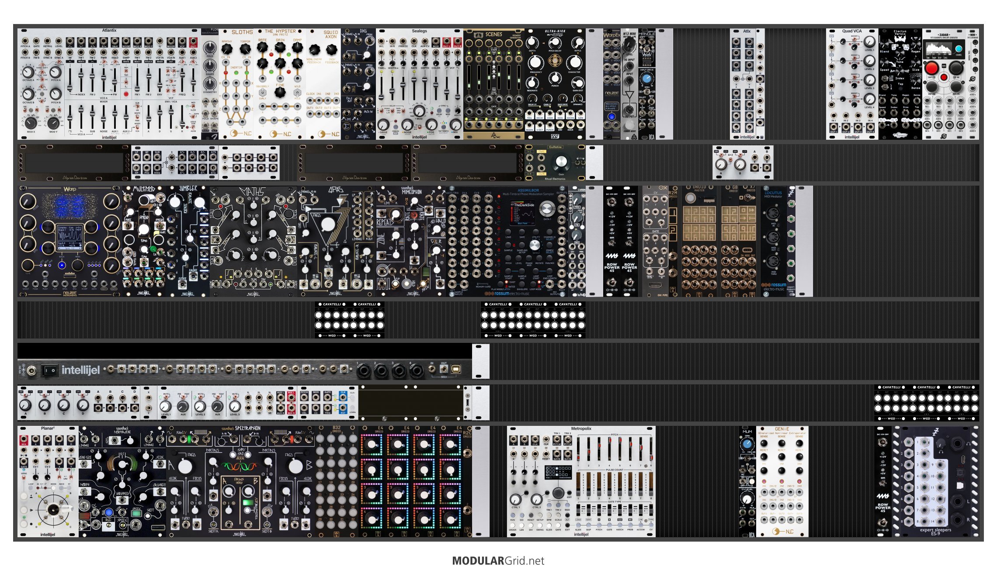Screen dimensions: 997x570
Task: Click the large QPAS FREQ knob
Action: 328,225
